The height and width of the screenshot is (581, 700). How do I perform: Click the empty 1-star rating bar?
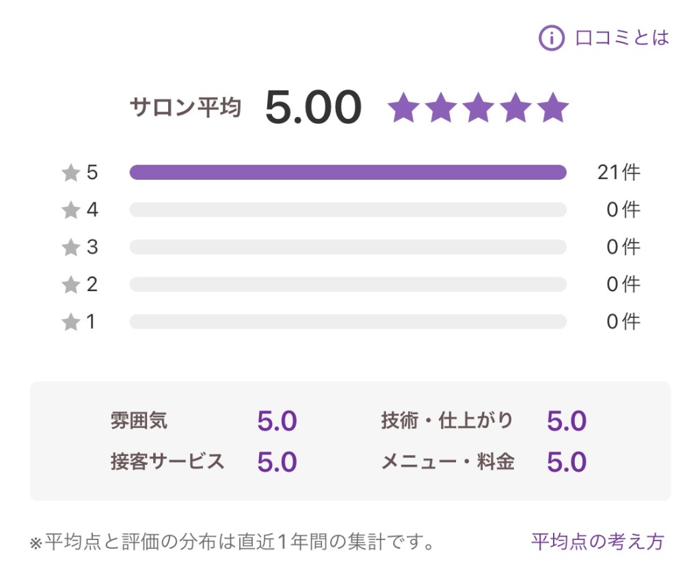(348, 321)
